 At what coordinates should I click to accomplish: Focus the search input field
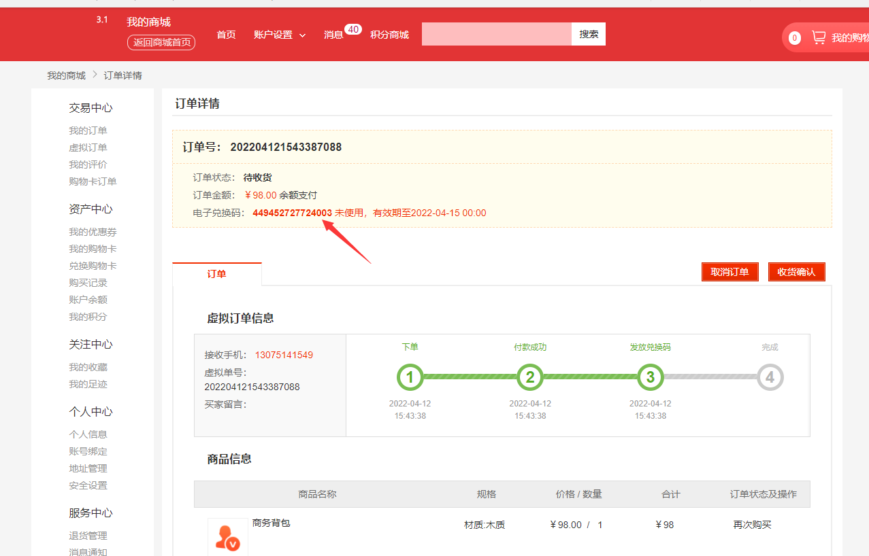pyautogui.click(x=496, y=34)
